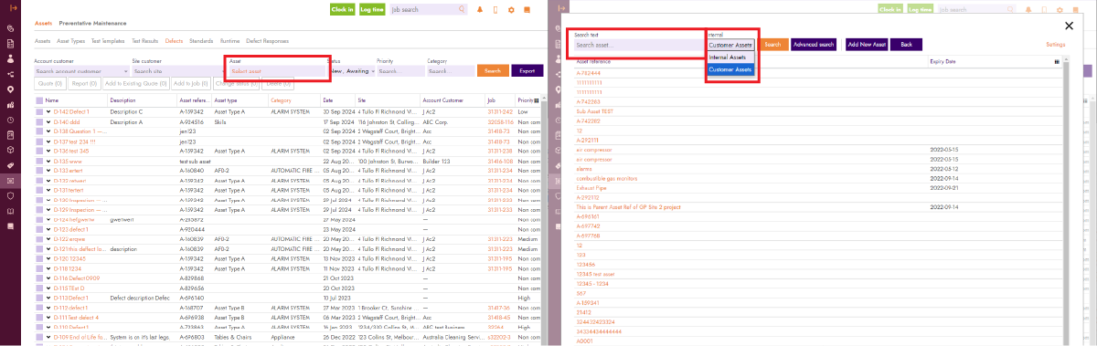Expand row D-118 1234 chevron
The image size is (1097, 346).
tap(48, 269)
